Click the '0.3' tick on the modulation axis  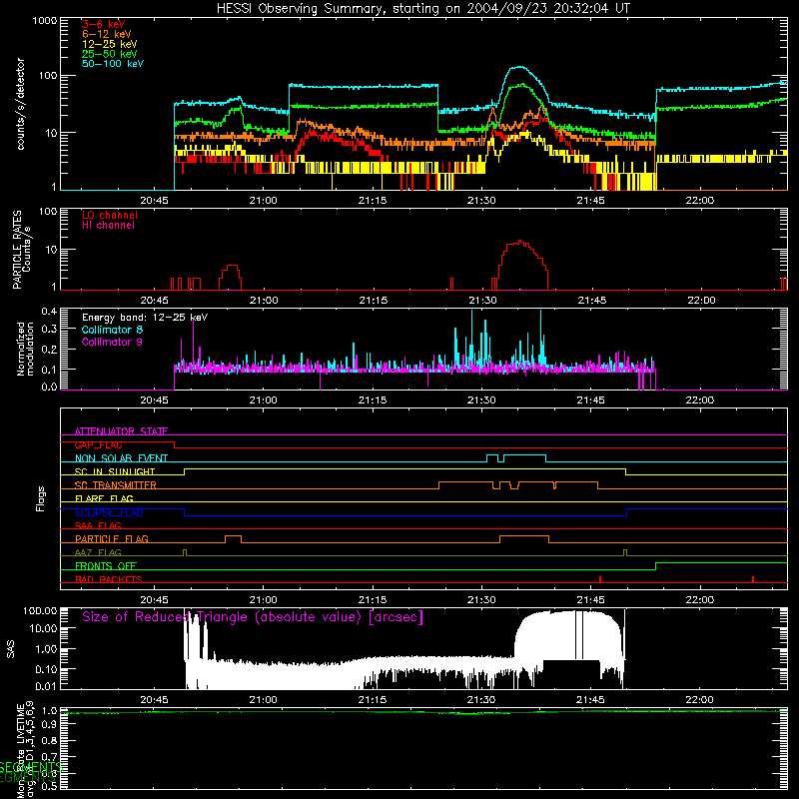[x=49, y=329]
